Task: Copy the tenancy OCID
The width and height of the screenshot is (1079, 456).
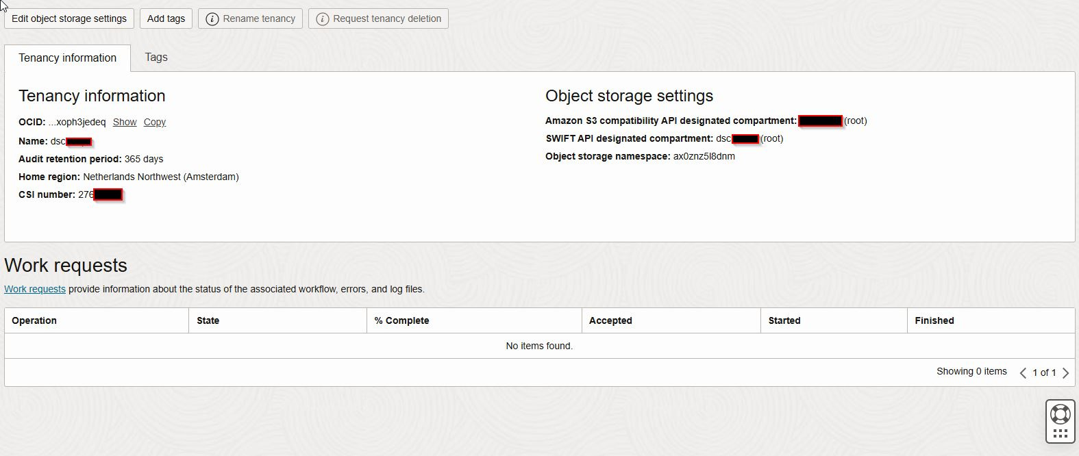Action: (155, 122)
